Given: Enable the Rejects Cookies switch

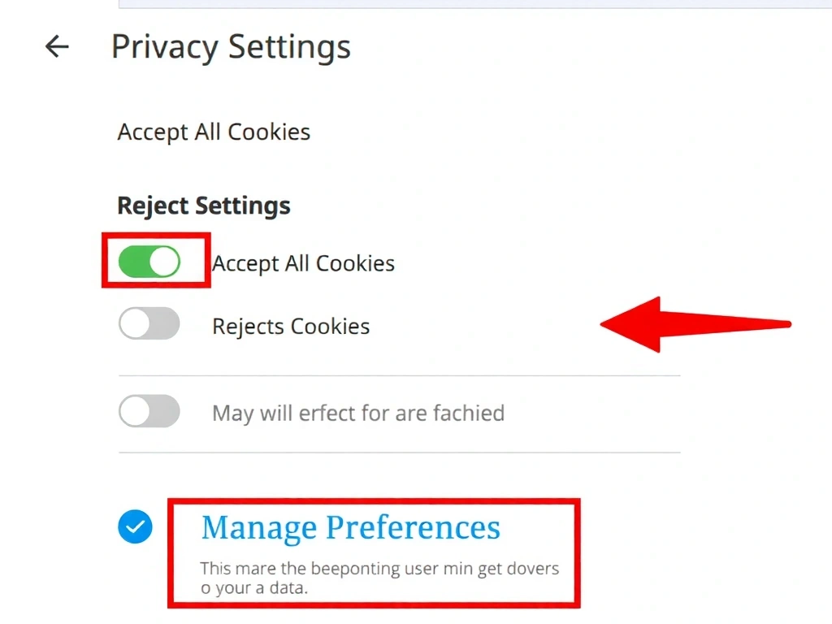Looking at the screenshot, I should 149,323.
